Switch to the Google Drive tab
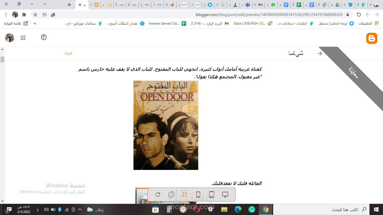This screenshot has width=383, height=215. 338,5
